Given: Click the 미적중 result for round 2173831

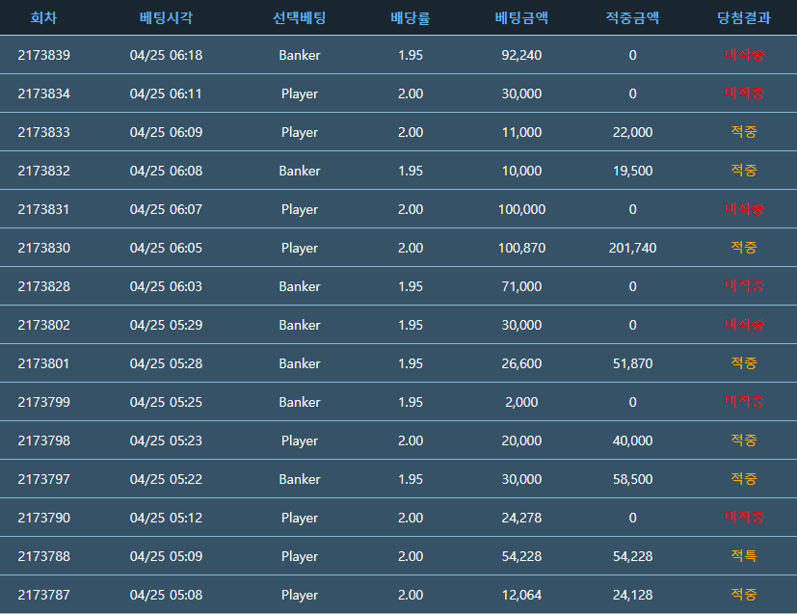Looking at the screenshot, I should pyautogui.click(x=743, y=209).
